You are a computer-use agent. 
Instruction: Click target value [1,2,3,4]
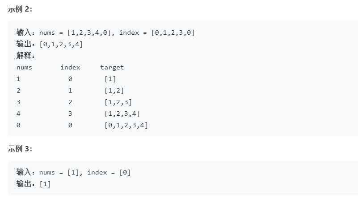tap(122, 114)
